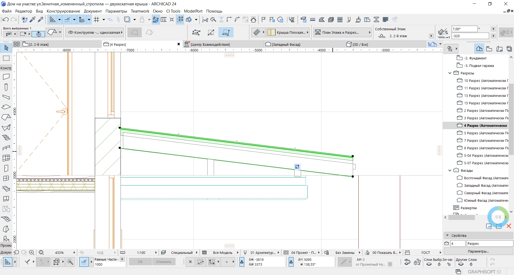The width and height of the screenshot is (514, 275).
Task: Click the zoom-in magnifier icon
Action: 32,253
